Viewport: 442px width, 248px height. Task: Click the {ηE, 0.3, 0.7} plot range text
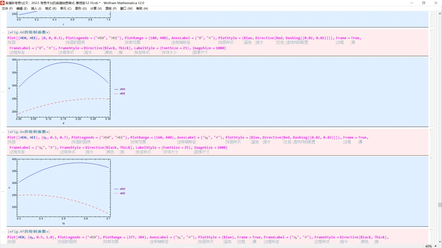55,137
